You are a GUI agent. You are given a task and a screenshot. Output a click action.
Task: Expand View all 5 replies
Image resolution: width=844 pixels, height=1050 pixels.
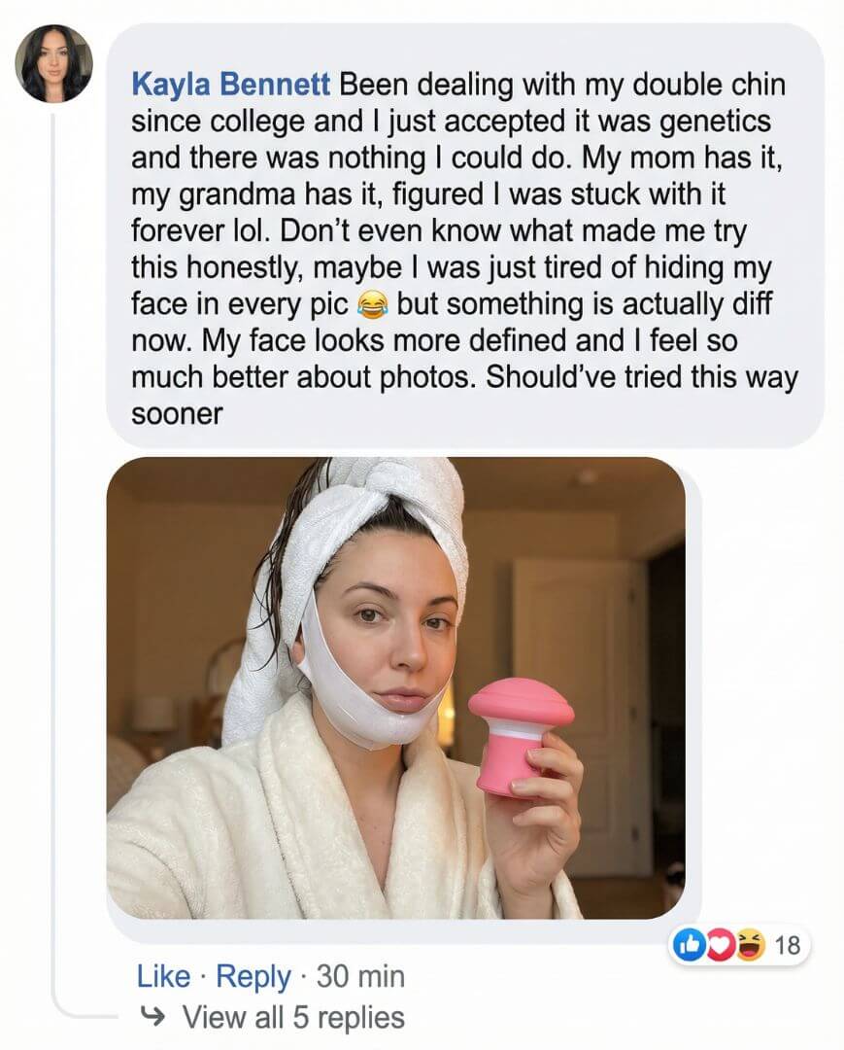[x=293, y=1018]
